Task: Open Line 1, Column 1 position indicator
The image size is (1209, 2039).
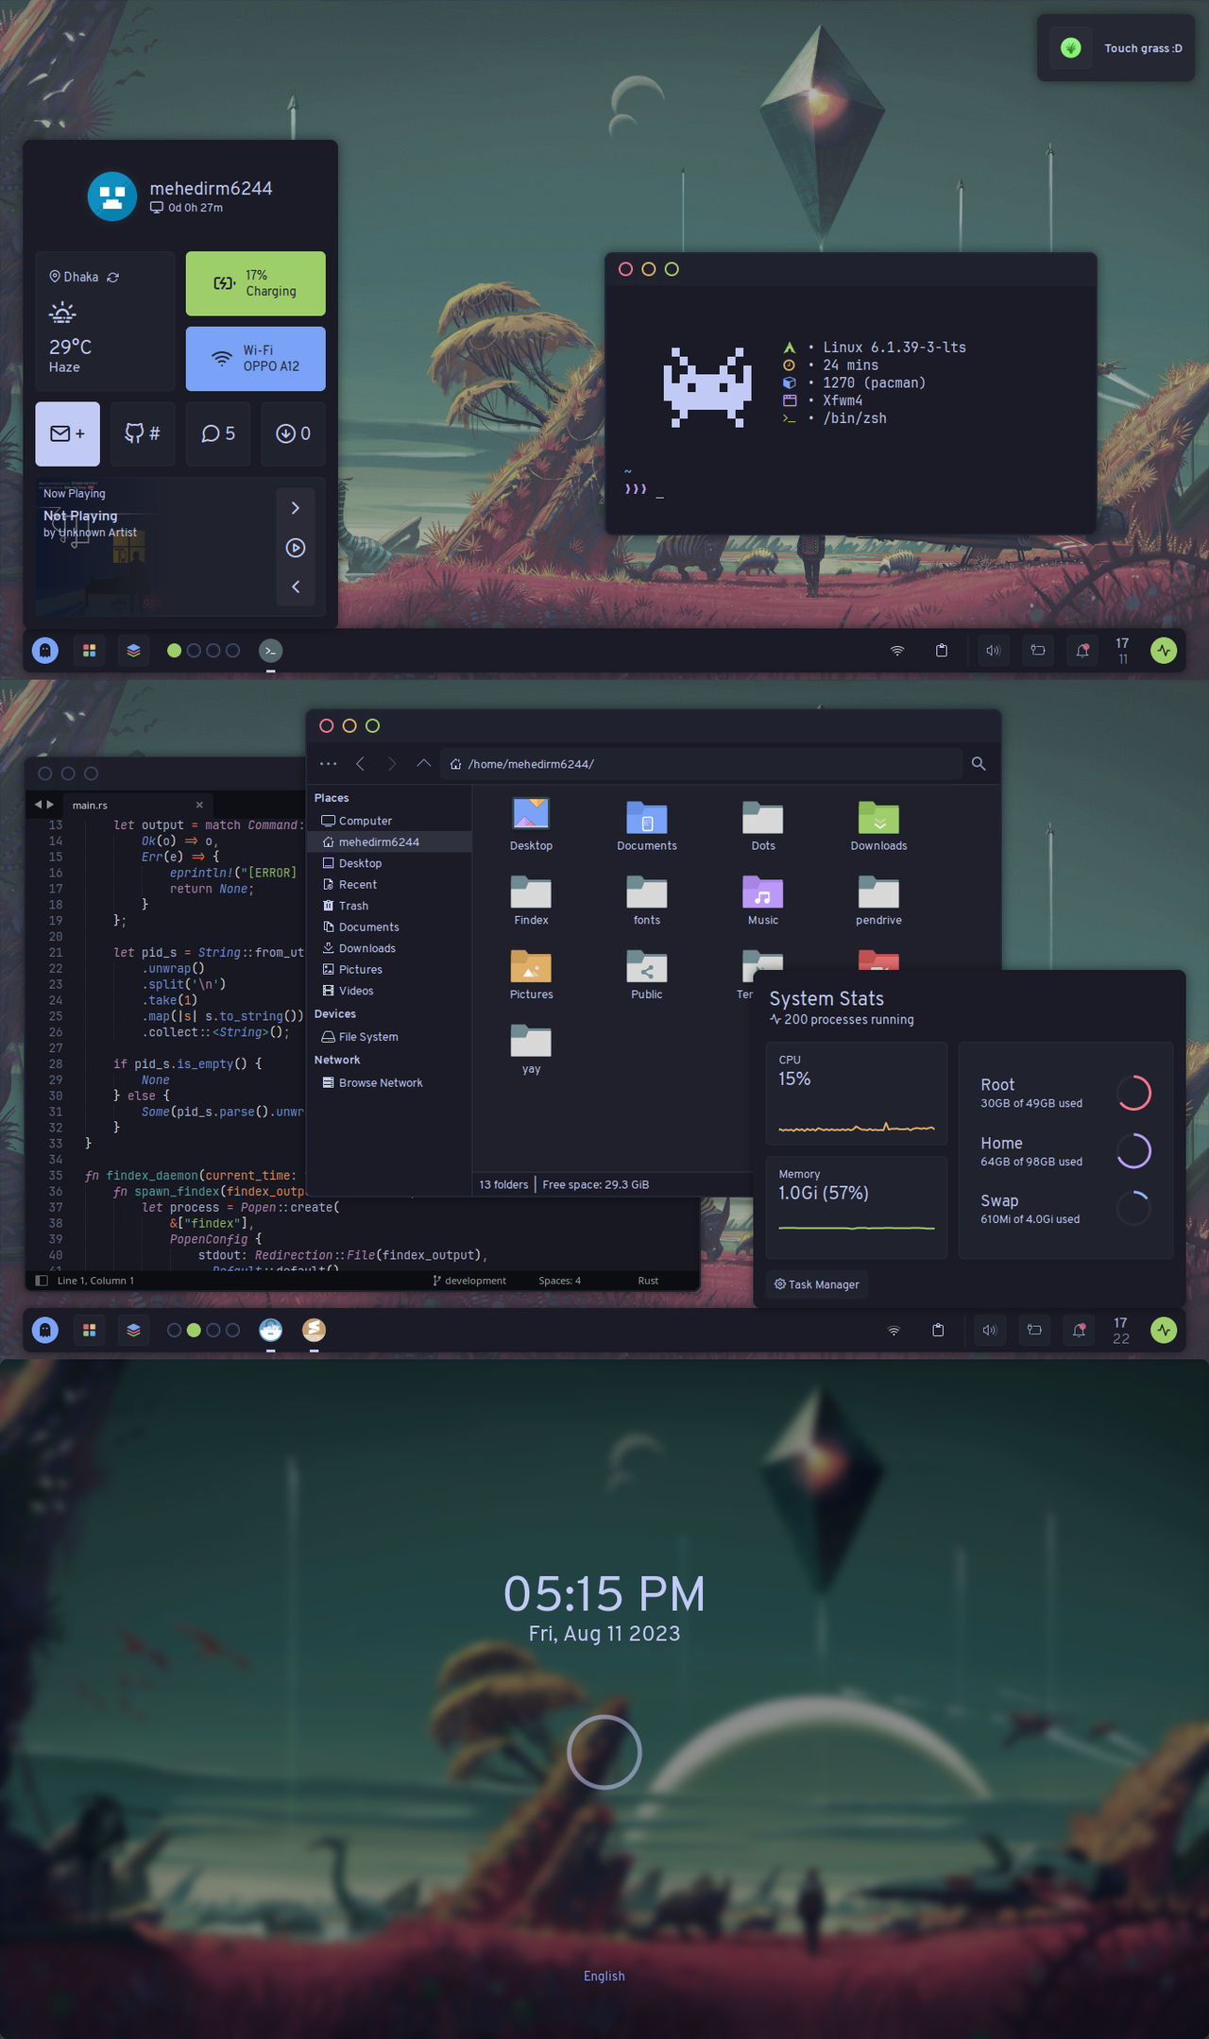Action: pyautogui.click(x=95, y=1281)
